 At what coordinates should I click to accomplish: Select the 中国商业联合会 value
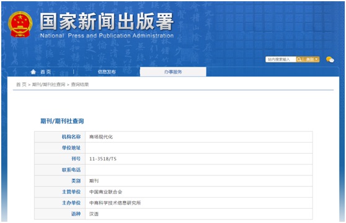tap(105, 191)
